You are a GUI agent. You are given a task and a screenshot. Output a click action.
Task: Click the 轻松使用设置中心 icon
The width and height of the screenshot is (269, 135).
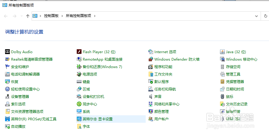(x=7, y=89)
